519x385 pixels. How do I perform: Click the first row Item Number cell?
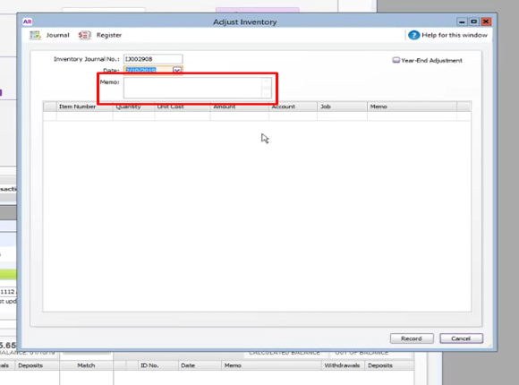click(x=84, y=116)
